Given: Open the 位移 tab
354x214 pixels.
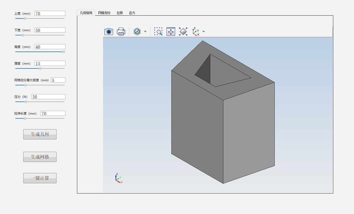Looking at the screenshot, I should click(120, 13).
